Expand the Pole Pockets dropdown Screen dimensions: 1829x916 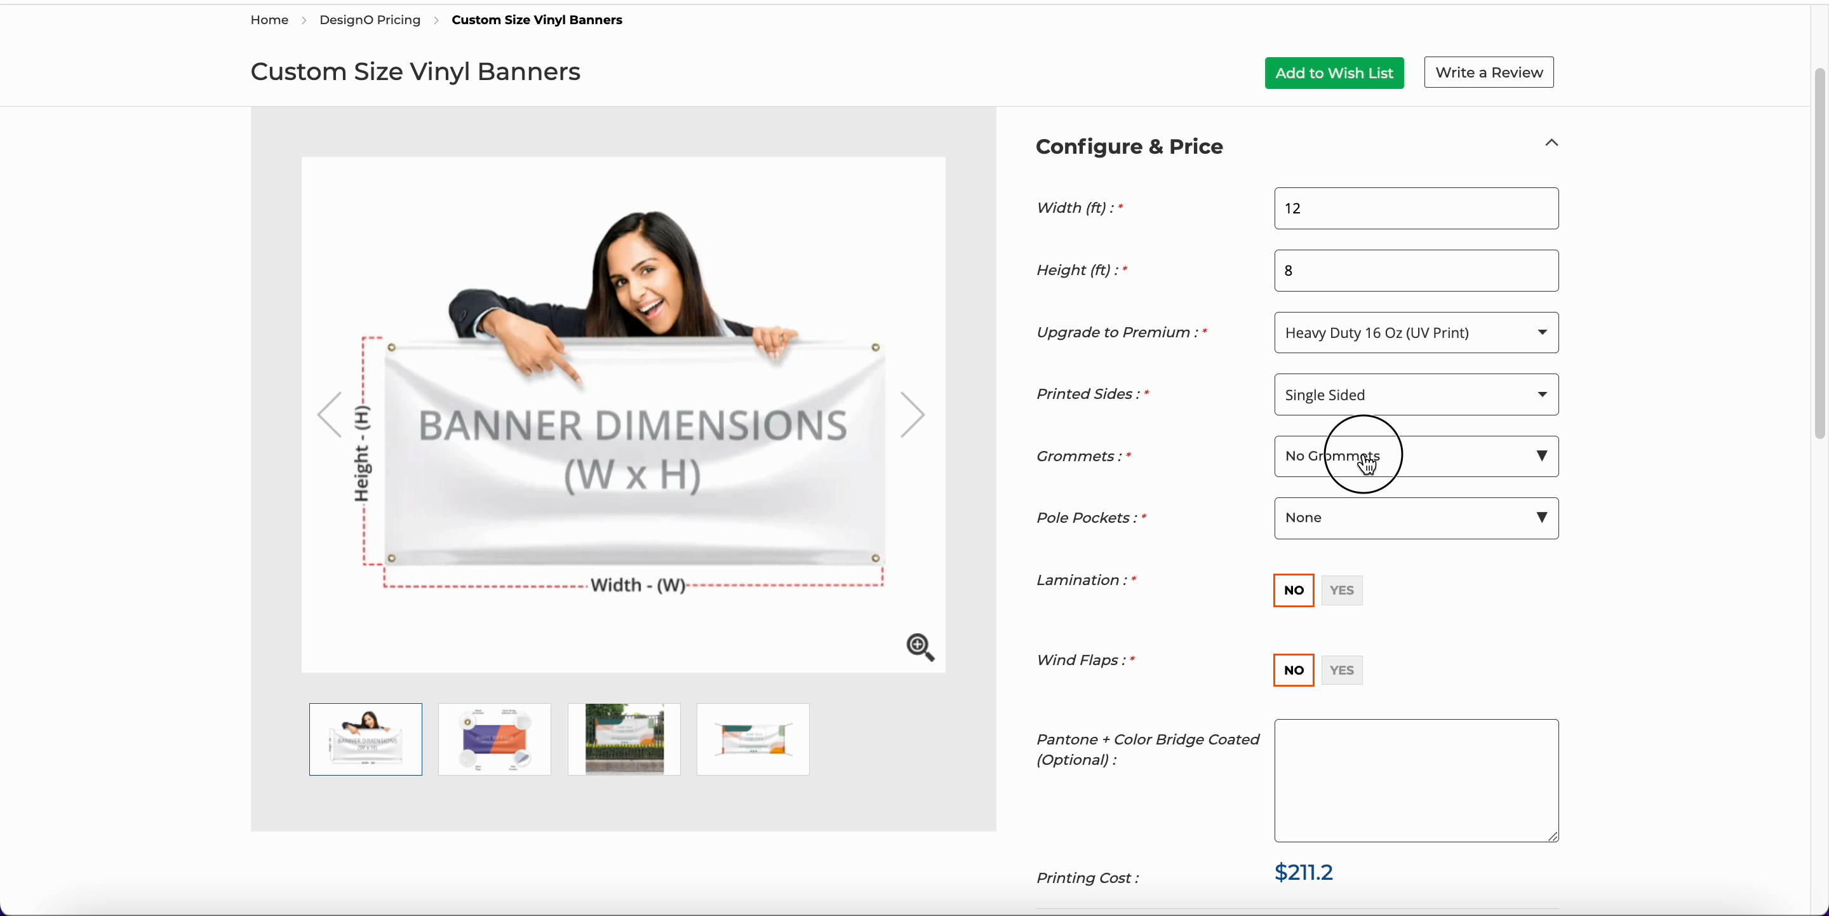tap(1416, 518)
